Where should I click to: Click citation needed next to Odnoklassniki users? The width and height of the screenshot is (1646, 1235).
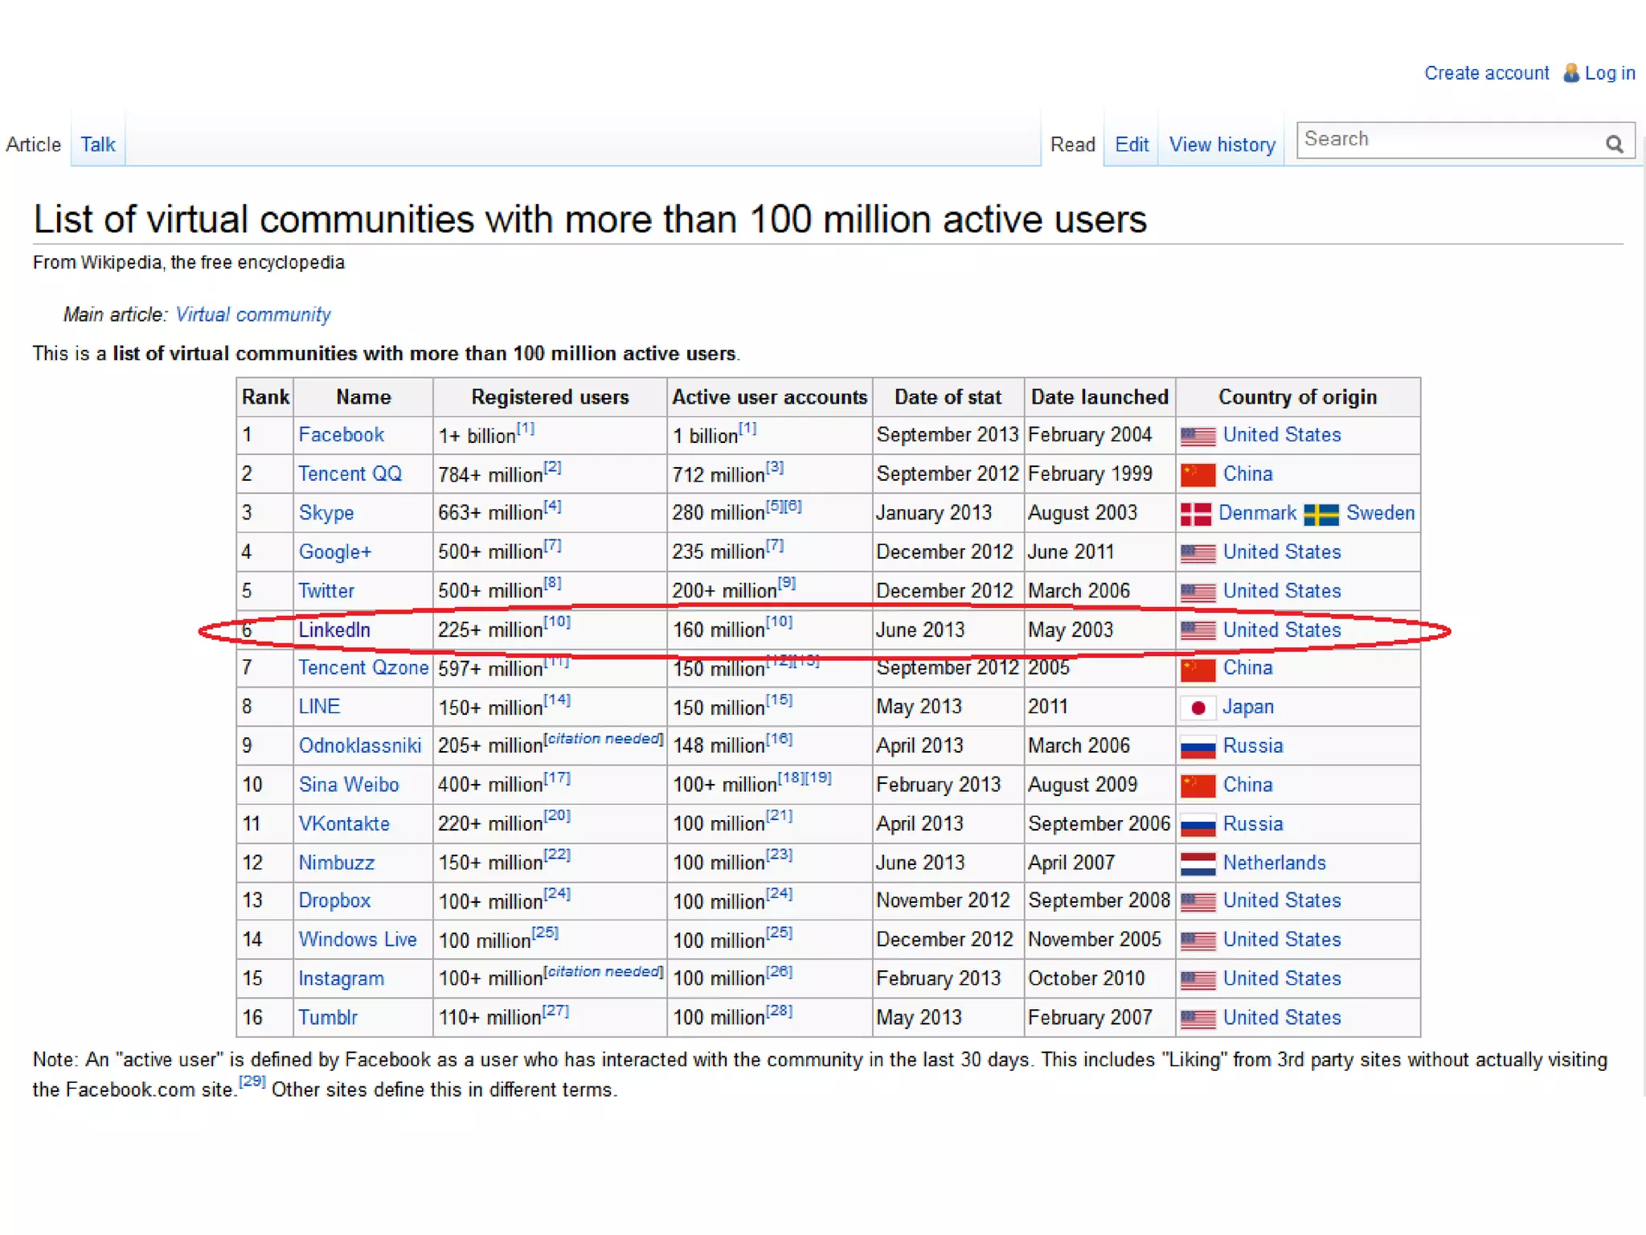(x=604, y=738)
